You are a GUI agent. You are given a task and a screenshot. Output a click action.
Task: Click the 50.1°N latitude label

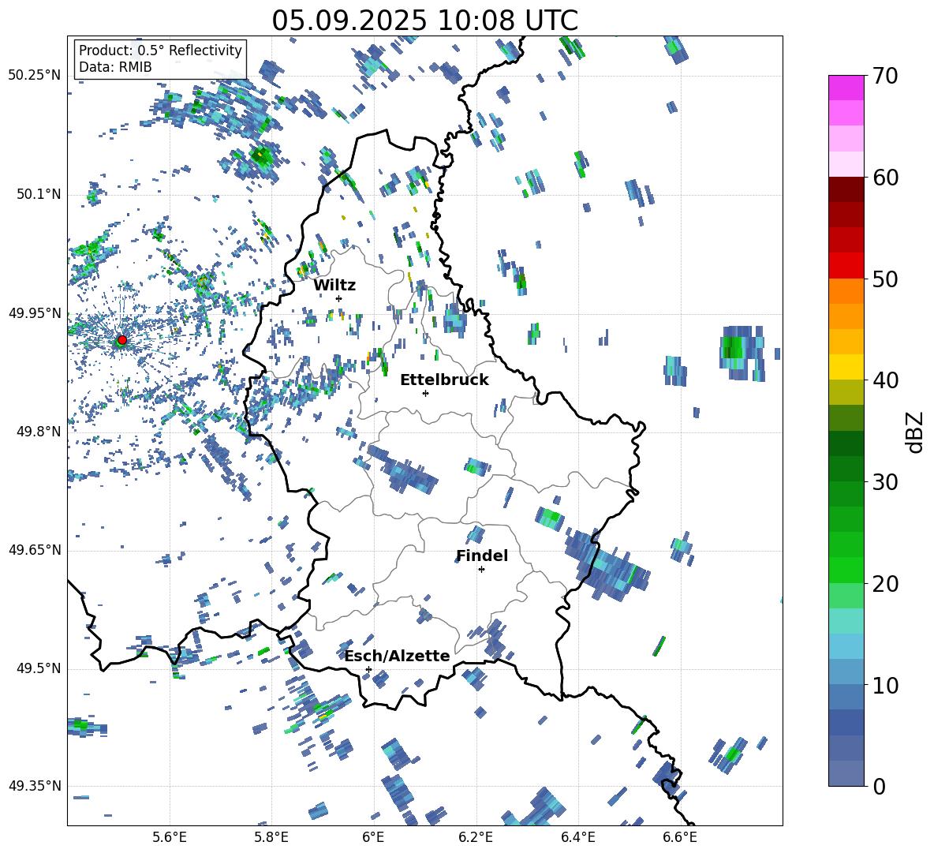[38, 195]
